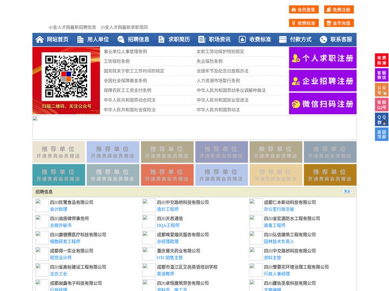This screenshot has height=291, width=389.
Task: Click the red 收费标准 side icon
Action: click(x=381, y=60)
